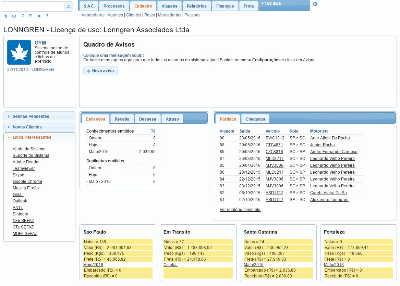Viewport: 400px width, 286px height.
Task: Close the '+ 158 dias' notice
Action: [315, 4]
